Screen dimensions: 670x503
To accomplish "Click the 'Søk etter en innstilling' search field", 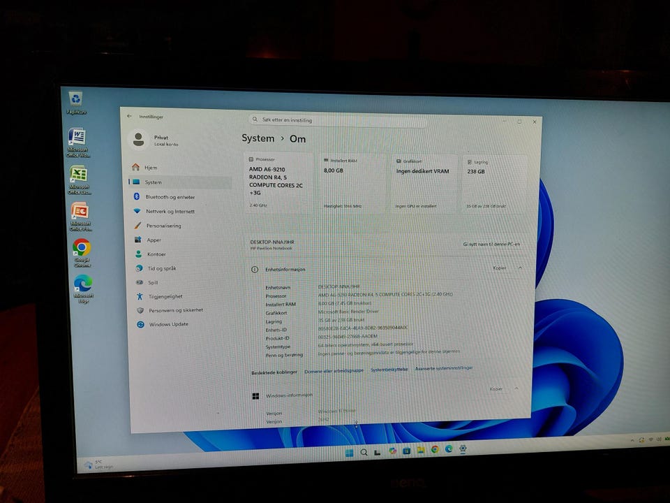I will point(338,121).
